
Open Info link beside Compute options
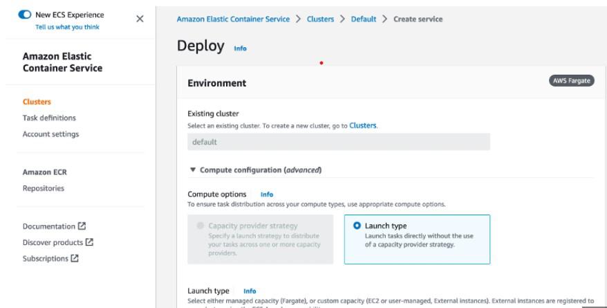click(x=267, y=194)
